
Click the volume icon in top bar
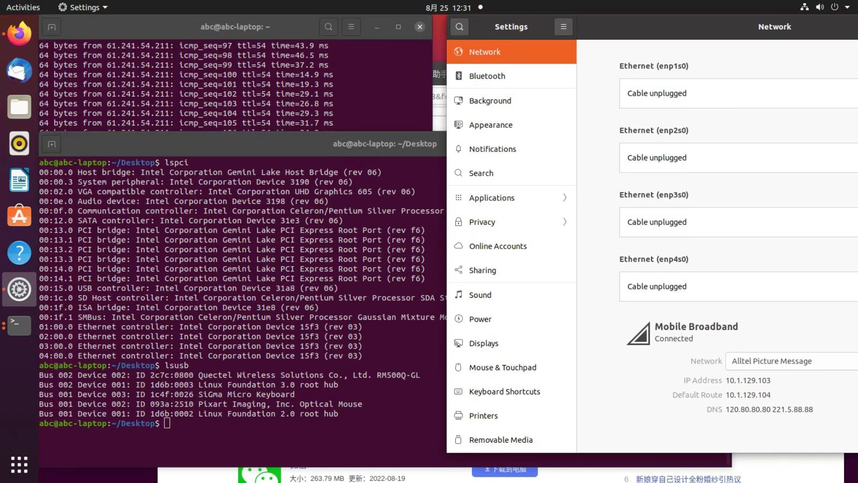[x=820, y=7]
